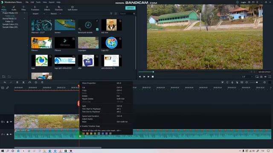Adjust the timeline zoom slider handle
Screen dimensions: 273x153
coord(257,82)
